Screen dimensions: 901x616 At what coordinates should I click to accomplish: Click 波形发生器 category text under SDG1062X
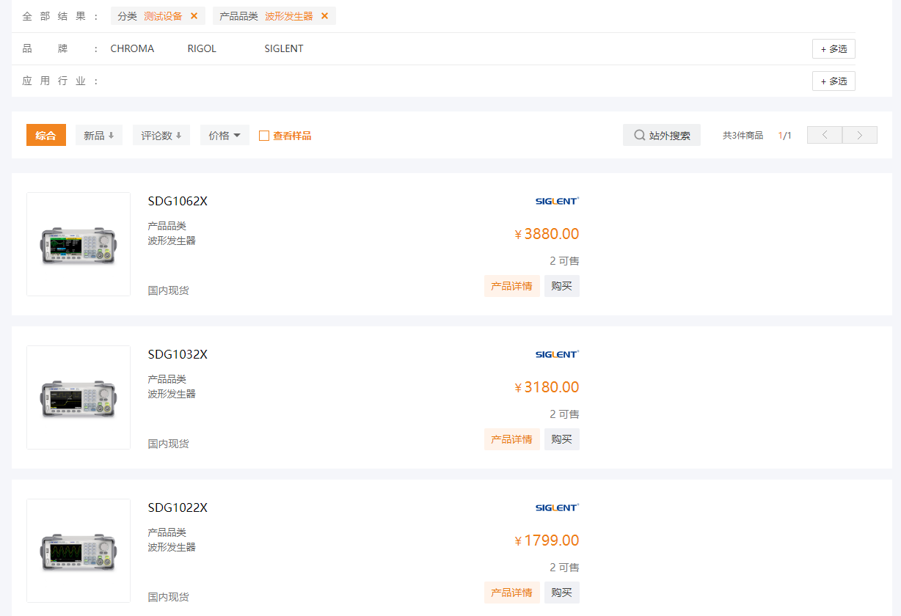[172, 241]
